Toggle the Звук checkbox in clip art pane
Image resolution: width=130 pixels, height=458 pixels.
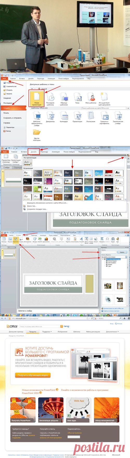[x=107, y=266]
